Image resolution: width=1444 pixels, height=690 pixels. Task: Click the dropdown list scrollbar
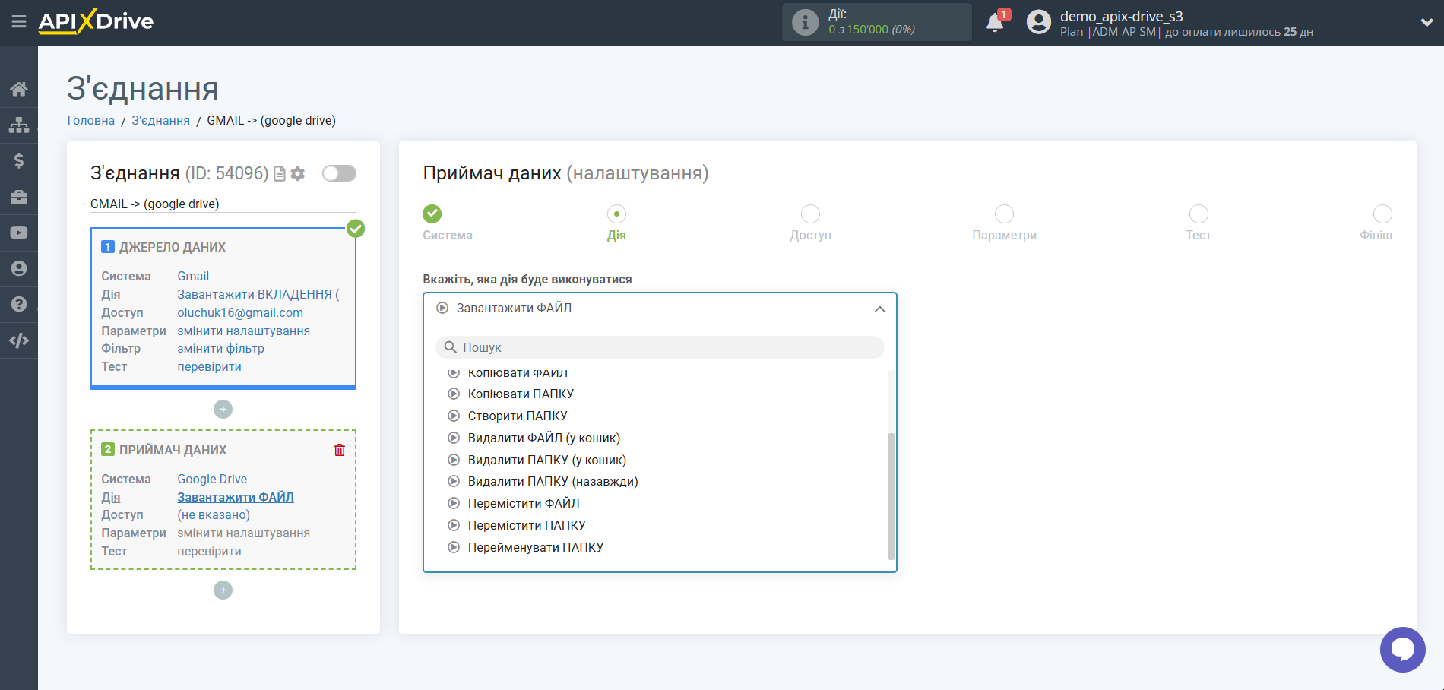891,495
